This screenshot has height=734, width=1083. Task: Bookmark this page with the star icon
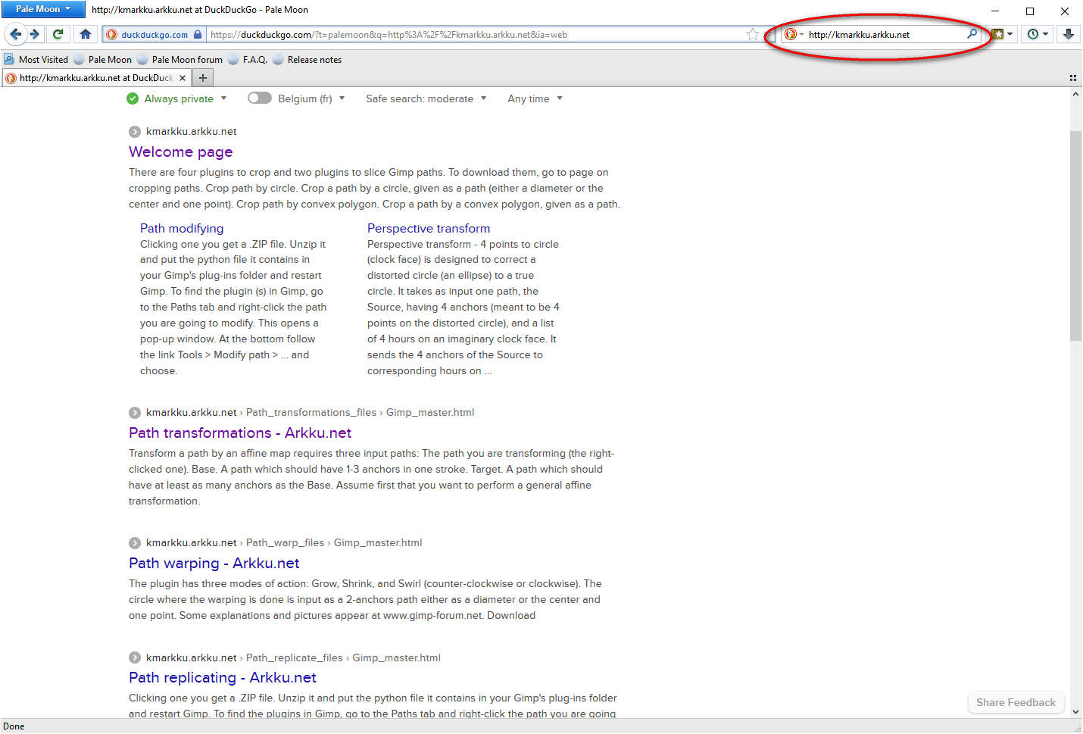[752, 34]
